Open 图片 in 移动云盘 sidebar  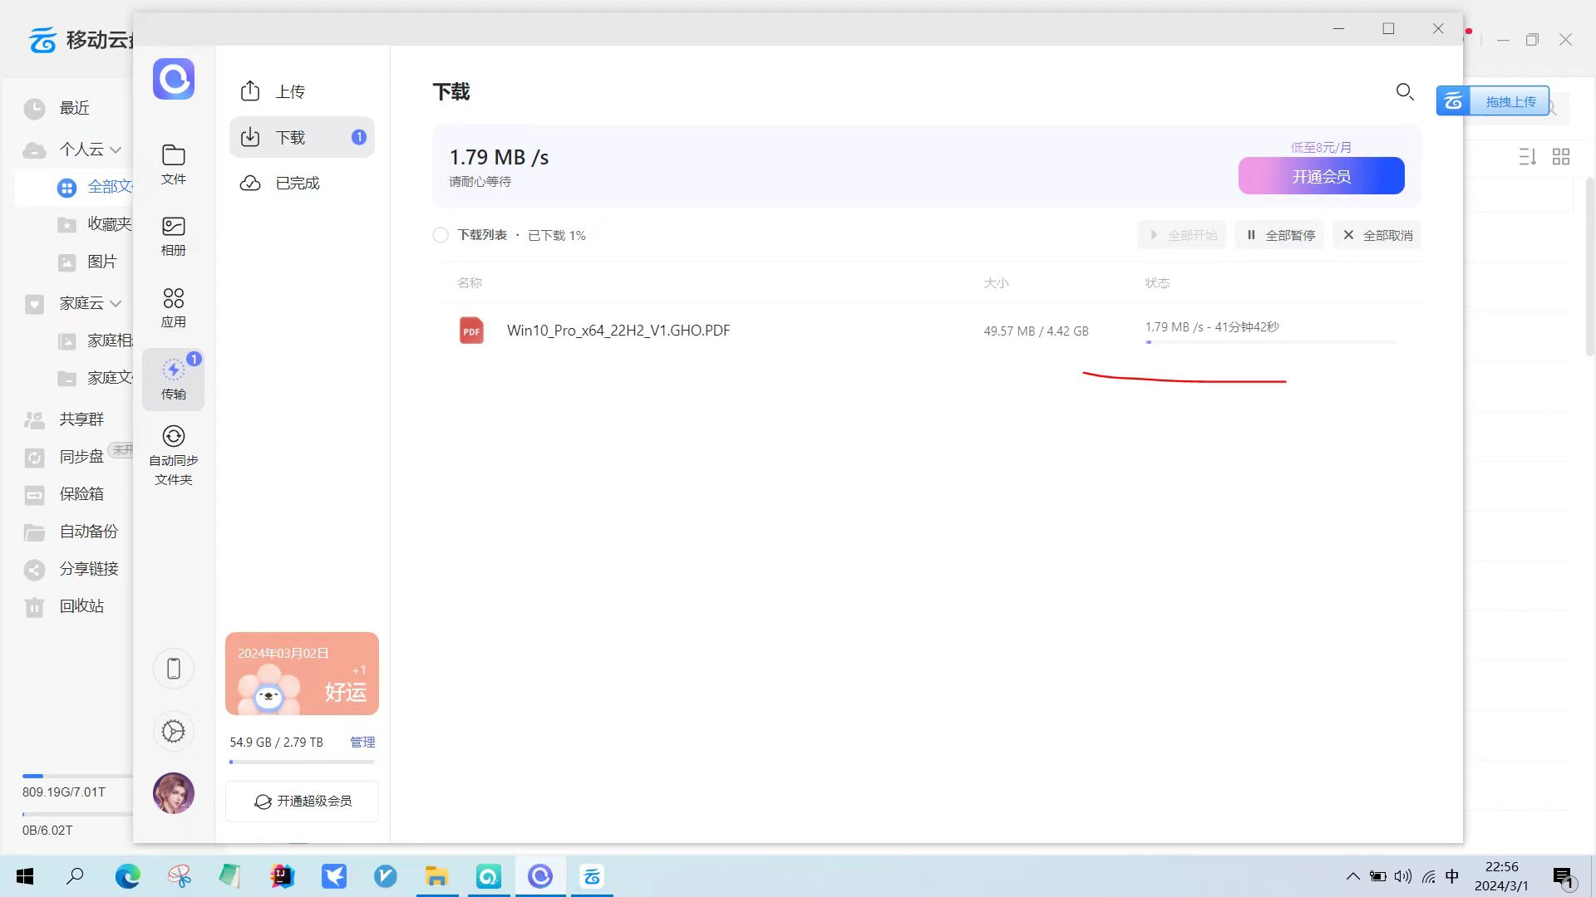(87, 262)
